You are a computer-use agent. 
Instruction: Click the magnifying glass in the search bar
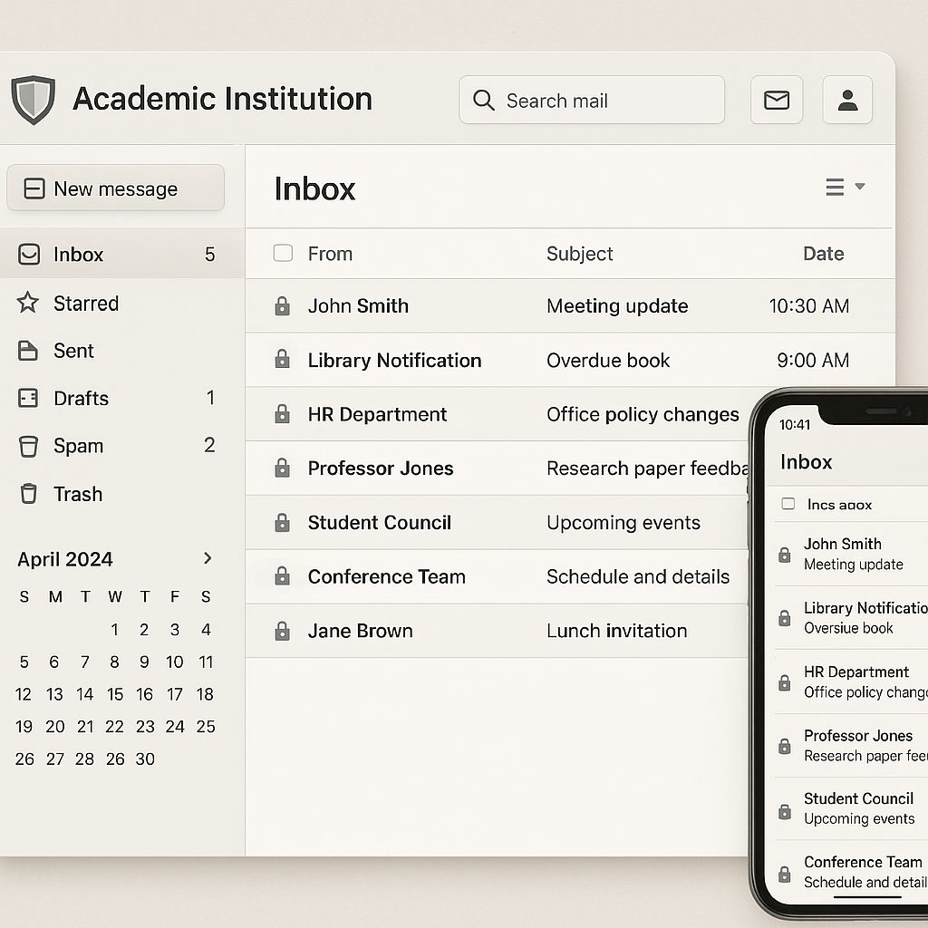click(x=483, y=100)
